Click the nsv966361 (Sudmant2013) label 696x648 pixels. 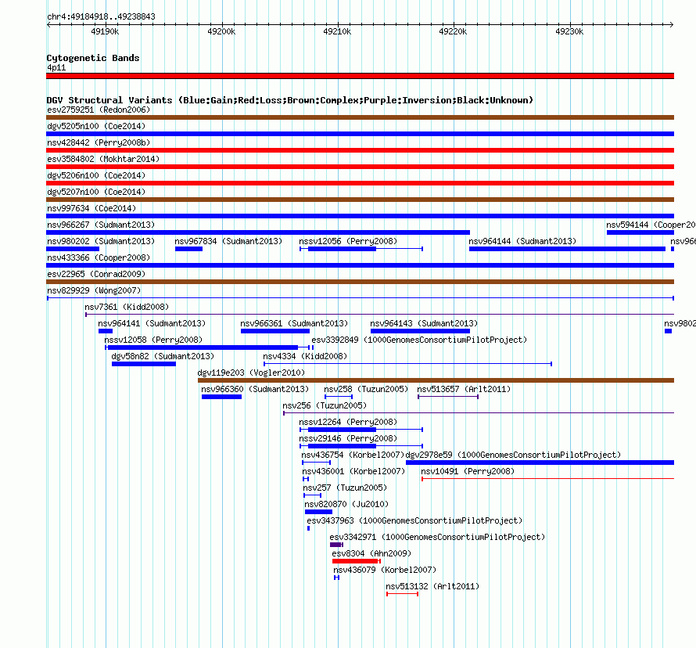pyautogui.click(x=294, y=323)
